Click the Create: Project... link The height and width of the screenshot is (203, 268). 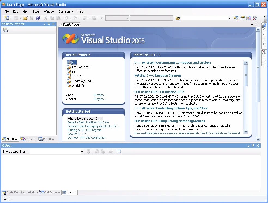(100, 99)
